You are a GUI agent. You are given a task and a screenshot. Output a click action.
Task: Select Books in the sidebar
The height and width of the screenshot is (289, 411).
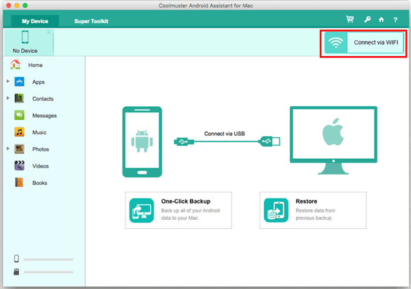(x=40, y=183)
